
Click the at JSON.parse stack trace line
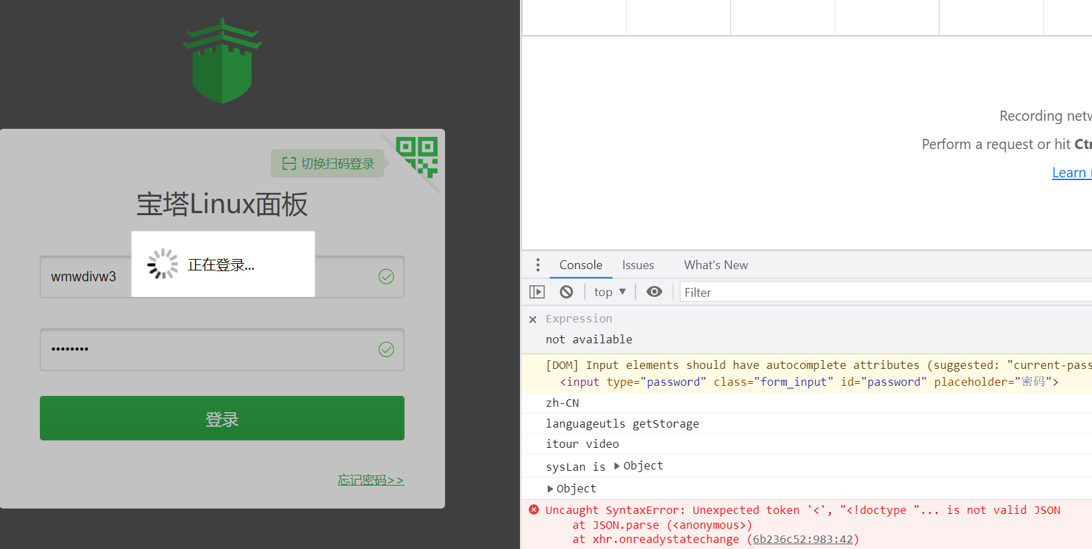[662, 525]
